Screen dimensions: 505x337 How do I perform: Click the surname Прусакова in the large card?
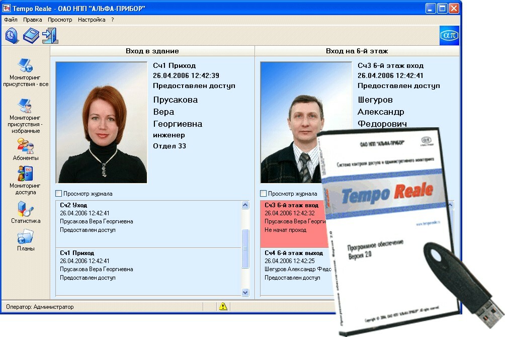[x=175, y=100]
